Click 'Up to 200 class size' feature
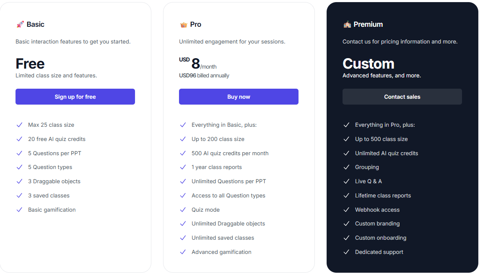 tap(218, 139)
